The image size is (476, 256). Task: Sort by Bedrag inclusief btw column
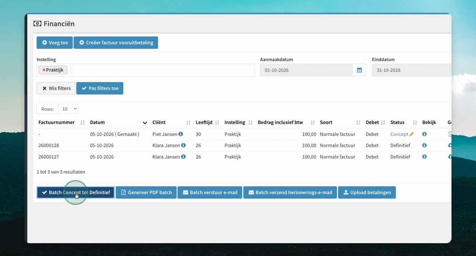click(313, 123)
